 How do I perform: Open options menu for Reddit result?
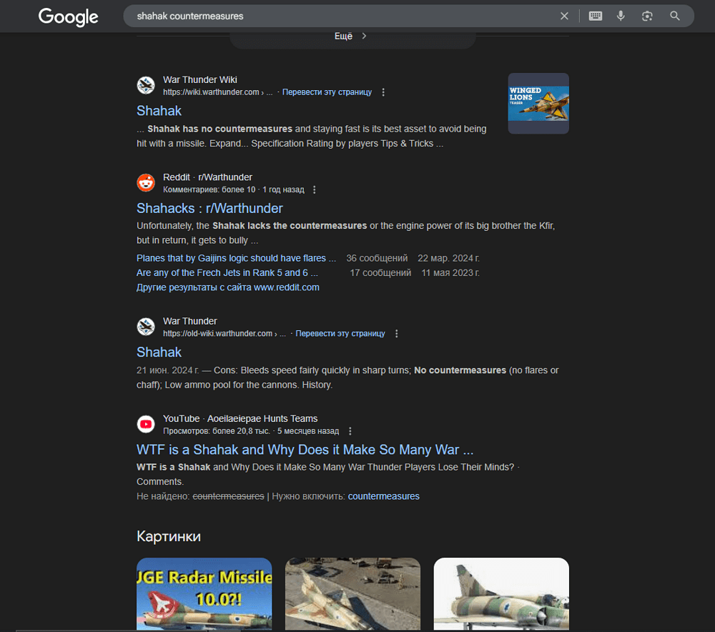[314, 189]
